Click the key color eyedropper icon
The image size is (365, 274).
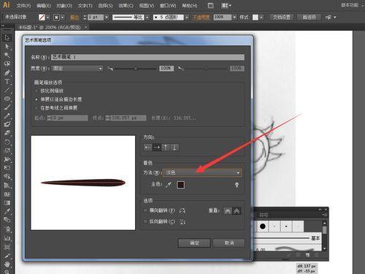169,185
